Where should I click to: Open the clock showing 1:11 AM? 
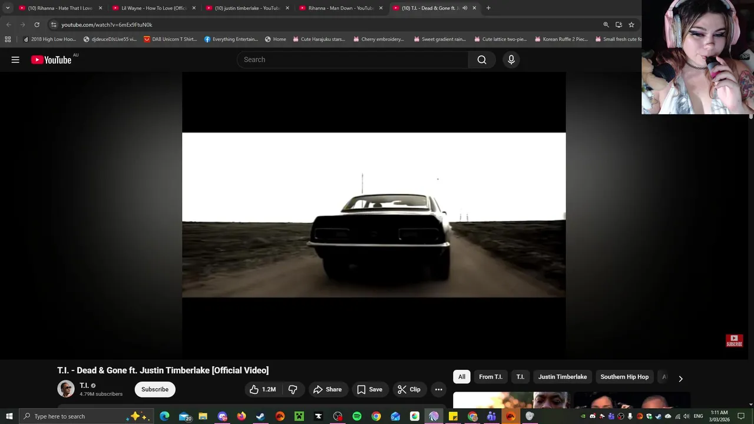(x=719, y=416)
